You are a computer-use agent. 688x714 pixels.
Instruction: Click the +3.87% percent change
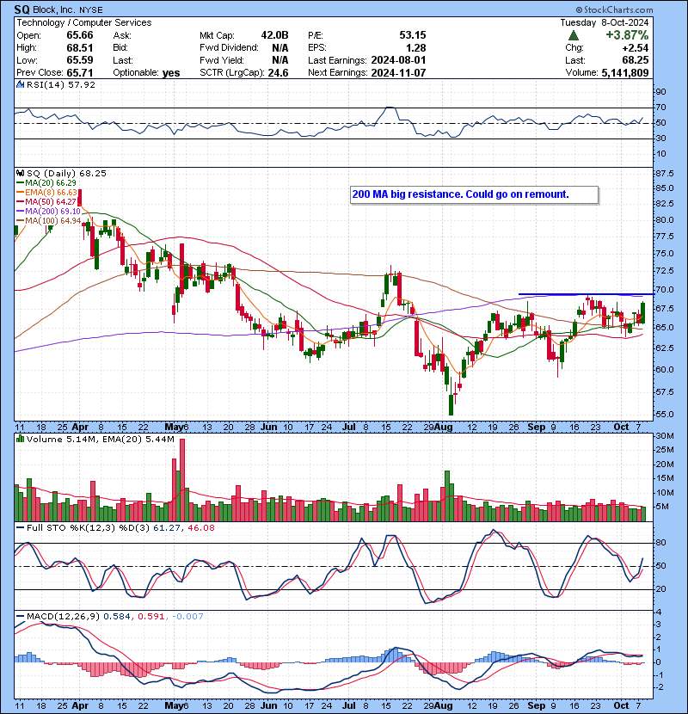(x=627, y=35)
